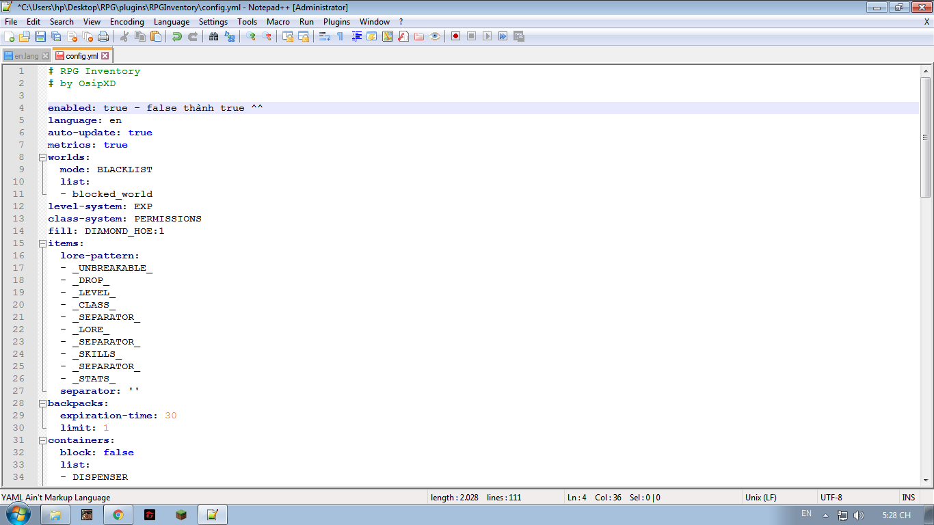934x525 pixels.
Task: Switch to the en.lang tab
Action: pos(27,56)
